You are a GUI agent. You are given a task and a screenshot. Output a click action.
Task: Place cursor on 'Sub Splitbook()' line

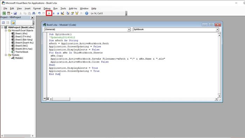60,34
